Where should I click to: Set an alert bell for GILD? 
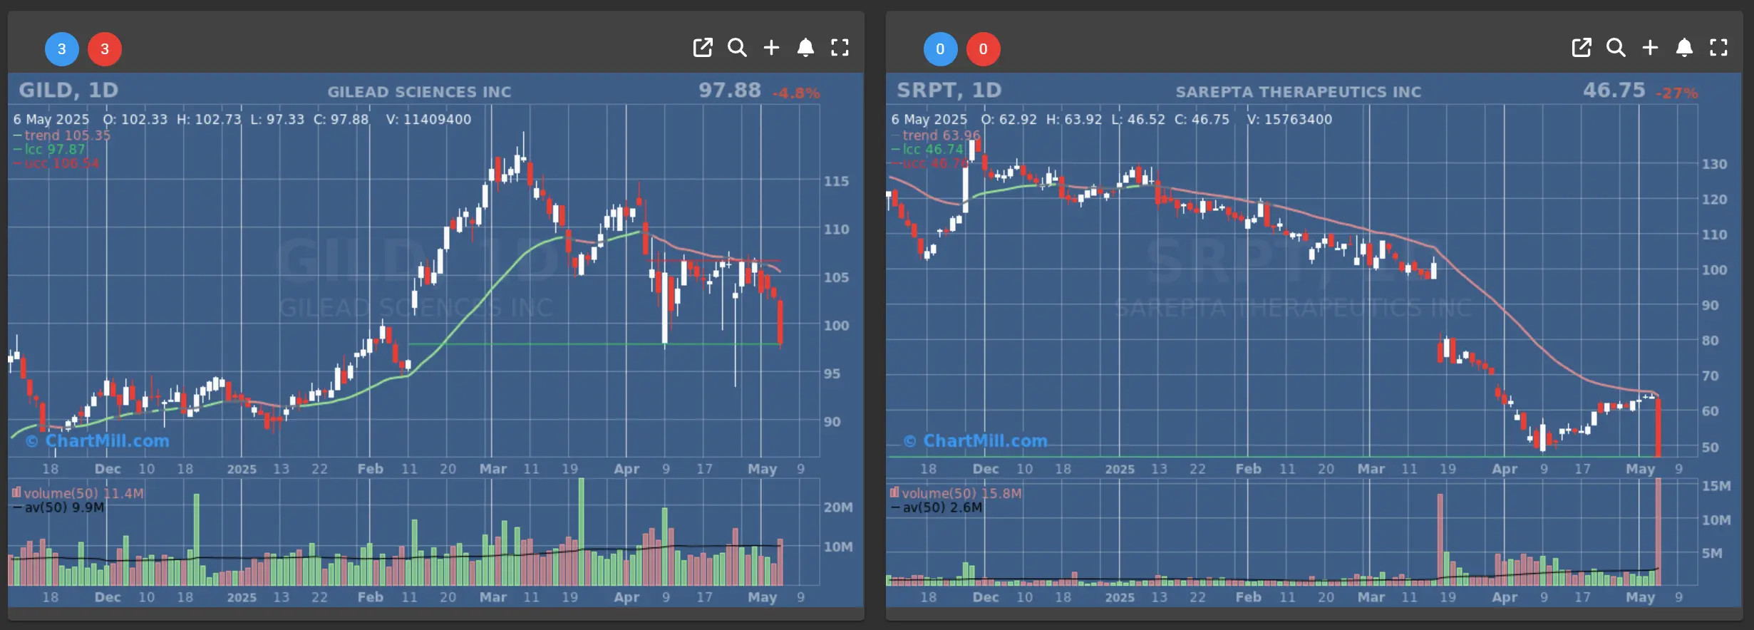(x=805, y=48)
